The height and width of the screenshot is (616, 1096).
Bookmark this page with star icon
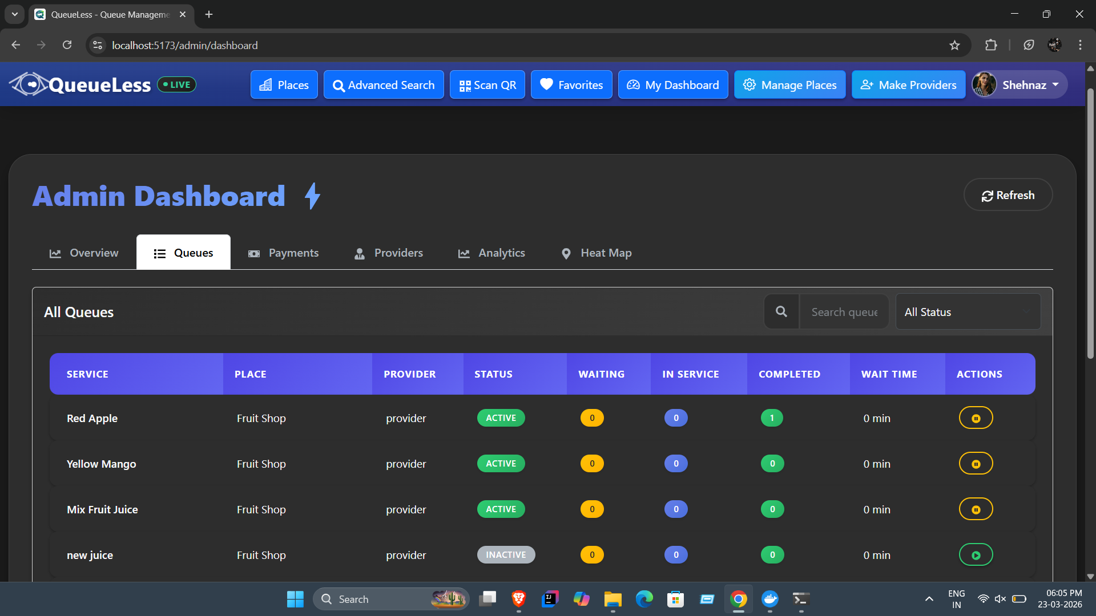point(954,45)
